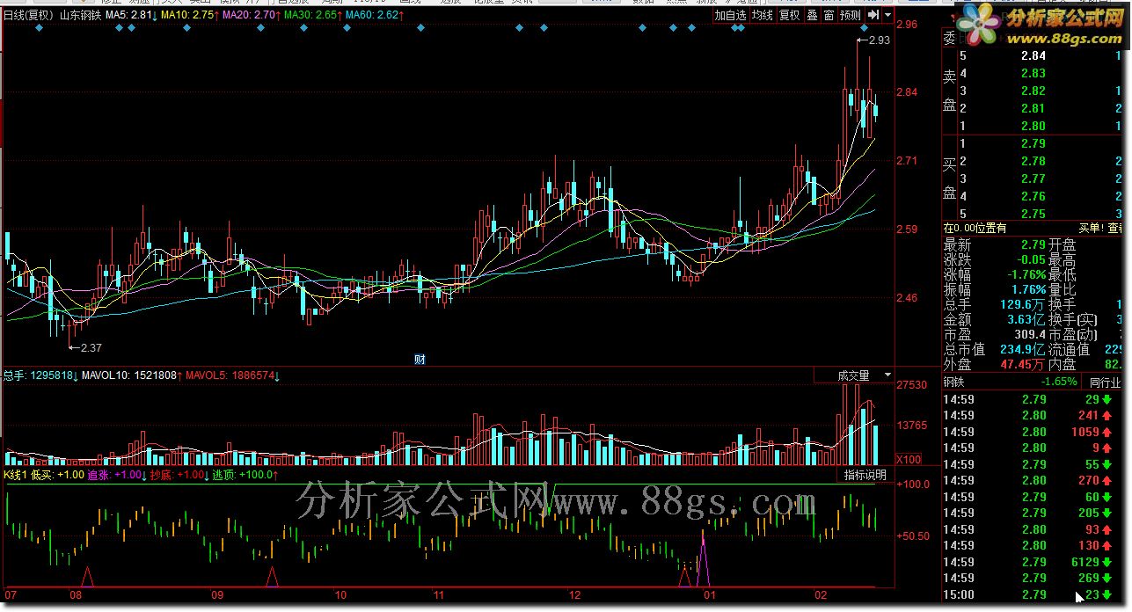This screenshot has height=612, width=1132.
Task: Click the 市盈 value 309.4
Action: coord(1030,335)
